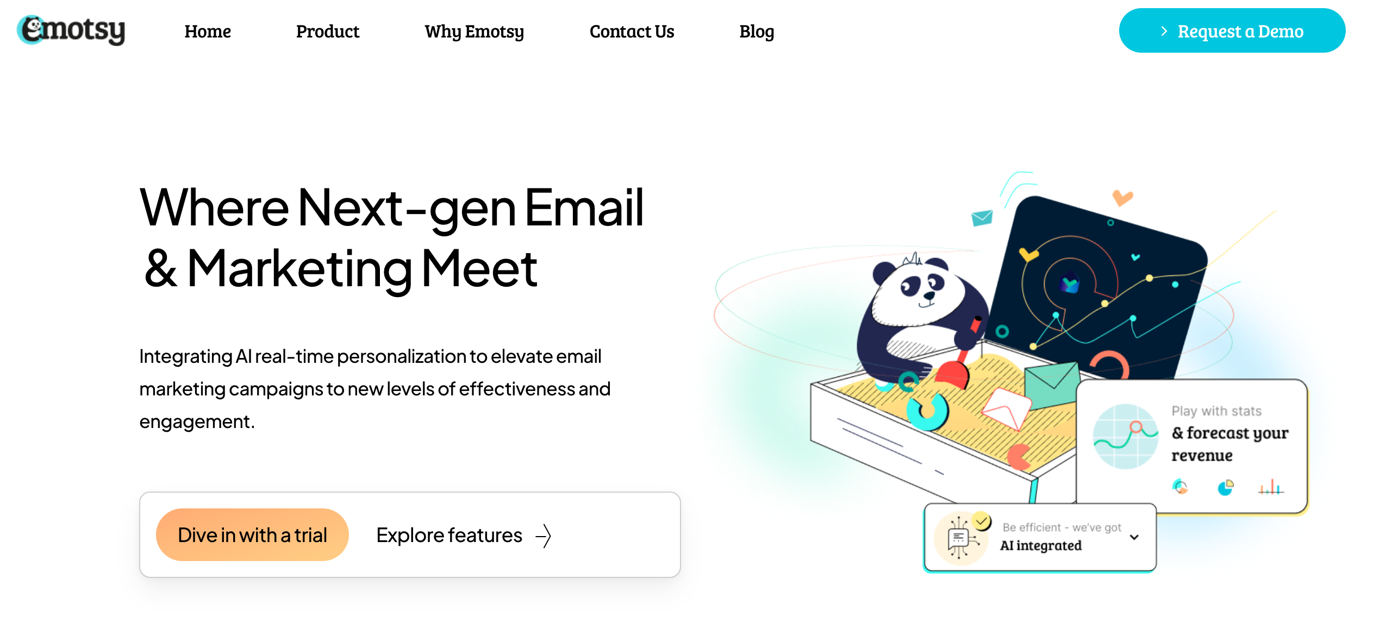Select the Play with stats toggle

pyautogui.click(x=1193, y=450)
